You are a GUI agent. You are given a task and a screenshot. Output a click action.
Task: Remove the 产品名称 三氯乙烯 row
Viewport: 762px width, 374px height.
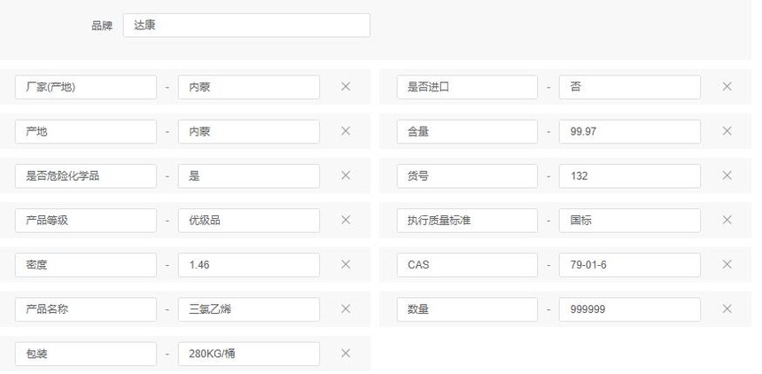[346, 308]
